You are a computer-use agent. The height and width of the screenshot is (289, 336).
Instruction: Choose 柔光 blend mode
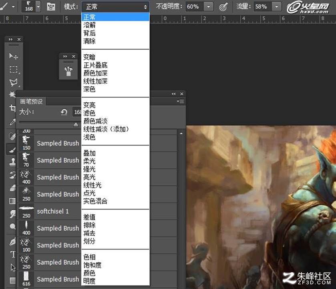click(115, 161)
